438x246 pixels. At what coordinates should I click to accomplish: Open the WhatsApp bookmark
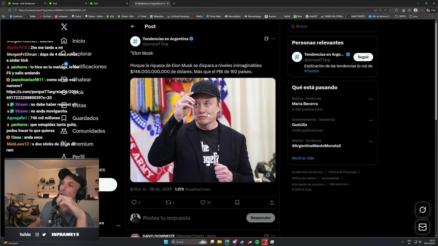click(x=157, y=16)
